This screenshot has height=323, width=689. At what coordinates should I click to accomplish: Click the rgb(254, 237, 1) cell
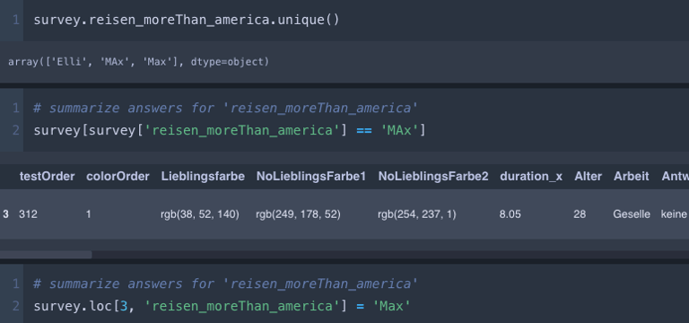click(x=417, y=214)
